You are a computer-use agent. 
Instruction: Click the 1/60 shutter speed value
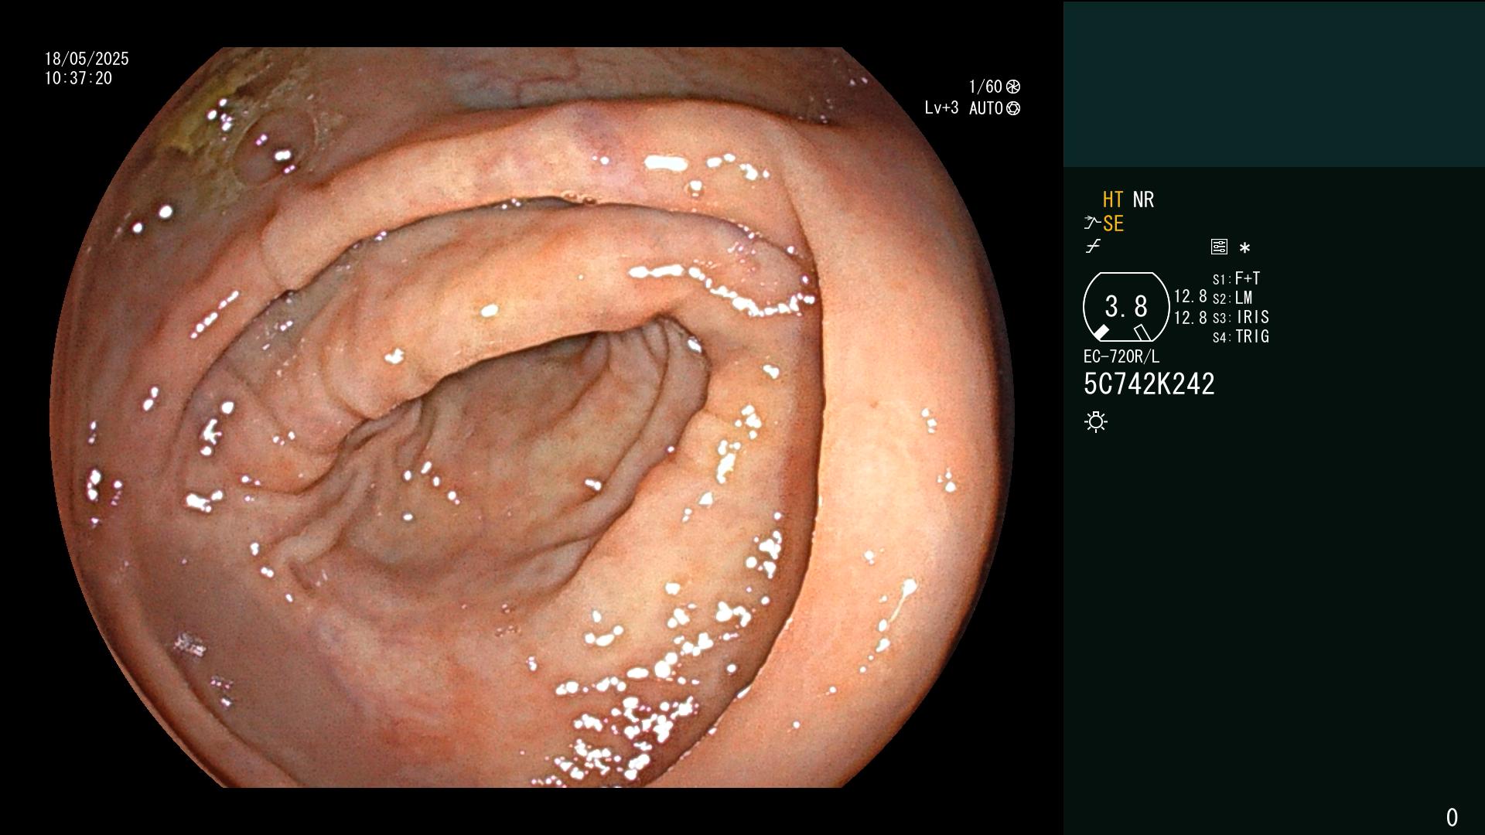985,87
